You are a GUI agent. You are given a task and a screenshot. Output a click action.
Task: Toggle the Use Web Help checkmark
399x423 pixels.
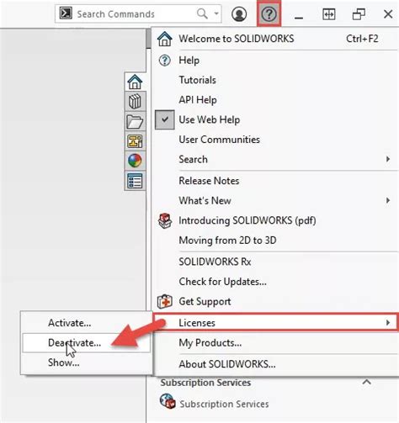(x=165, y=119)
